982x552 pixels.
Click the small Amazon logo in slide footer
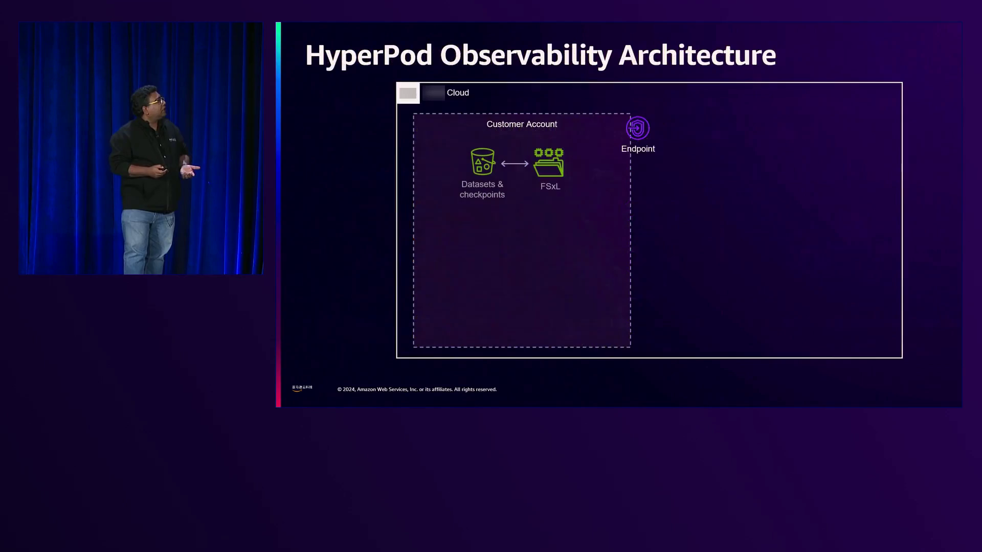pos(302,388)
